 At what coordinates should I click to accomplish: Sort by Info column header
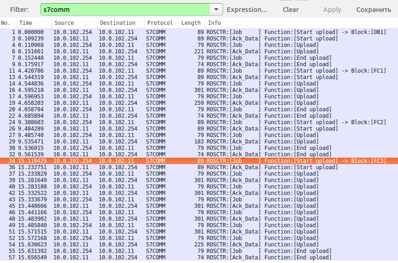301,23
